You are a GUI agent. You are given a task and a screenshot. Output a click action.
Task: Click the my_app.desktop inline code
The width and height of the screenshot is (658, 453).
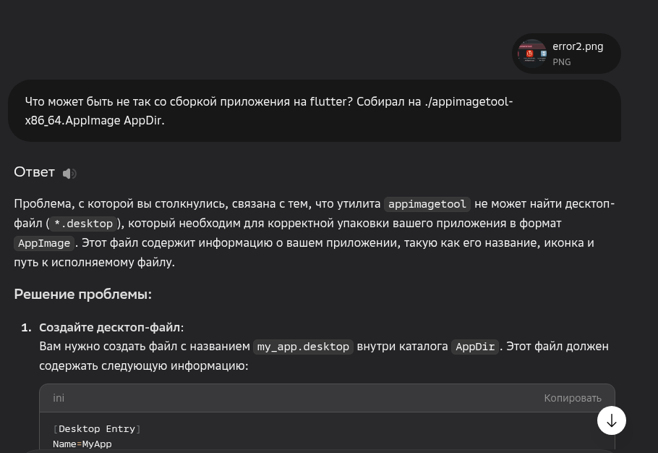303,347
